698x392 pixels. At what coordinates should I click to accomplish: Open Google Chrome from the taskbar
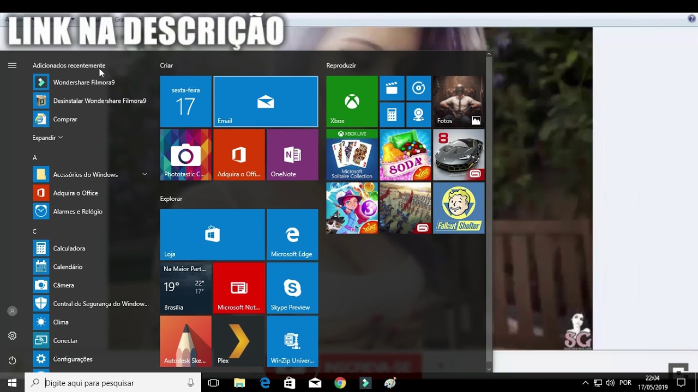click(x=340, y=383)
